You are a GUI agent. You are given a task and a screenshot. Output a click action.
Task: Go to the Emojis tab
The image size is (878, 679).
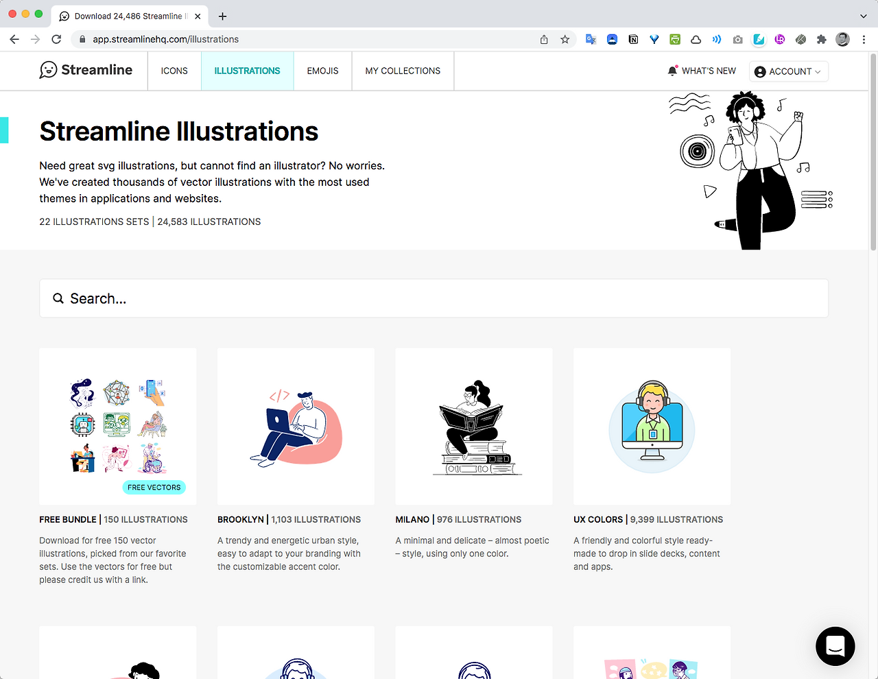(322, 71)
